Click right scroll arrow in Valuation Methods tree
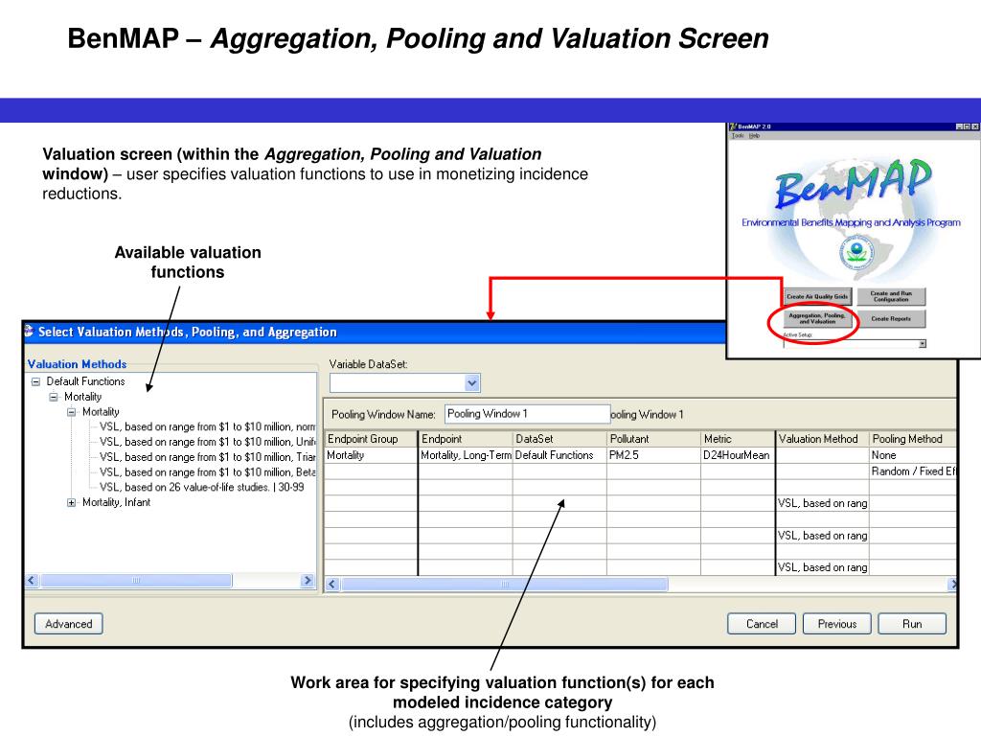981x736 pixels. [x=308, y=580]
